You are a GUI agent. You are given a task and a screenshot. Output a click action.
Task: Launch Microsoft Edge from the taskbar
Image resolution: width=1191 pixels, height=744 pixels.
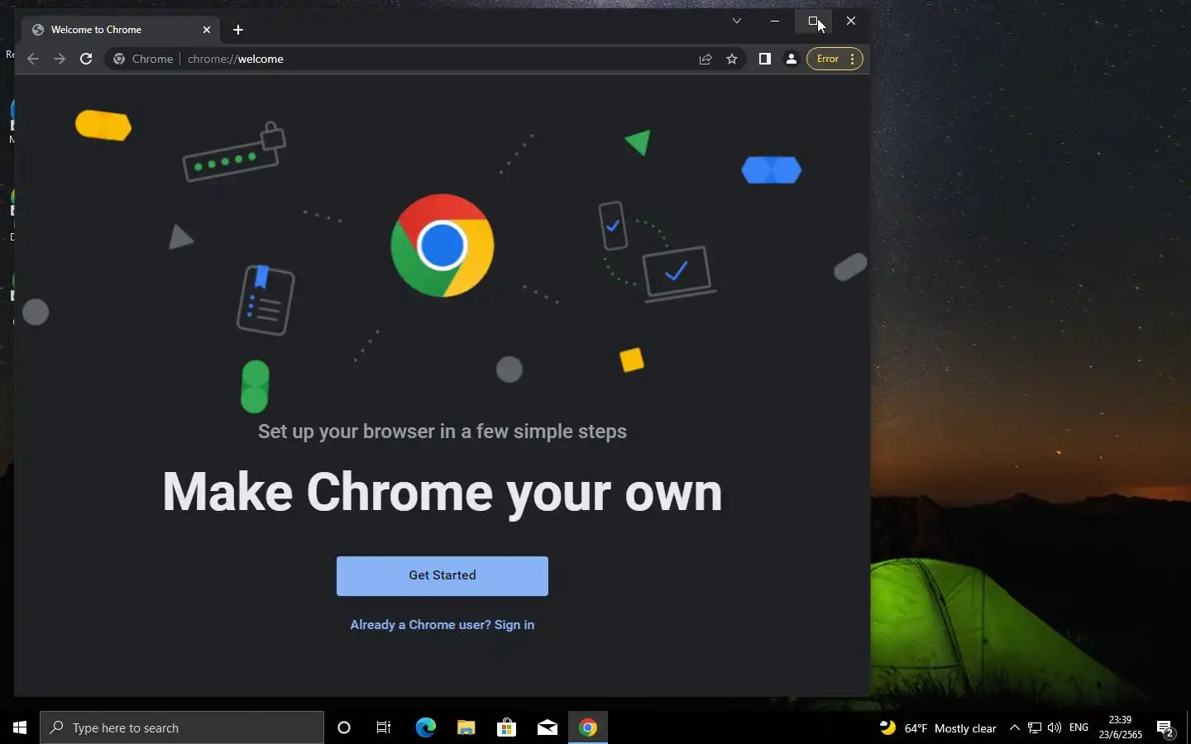coord(425,727)
